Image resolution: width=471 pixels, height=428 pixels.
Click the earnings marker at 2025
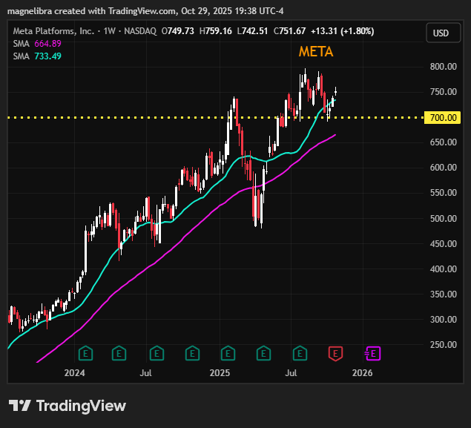(x=228, y=354)
